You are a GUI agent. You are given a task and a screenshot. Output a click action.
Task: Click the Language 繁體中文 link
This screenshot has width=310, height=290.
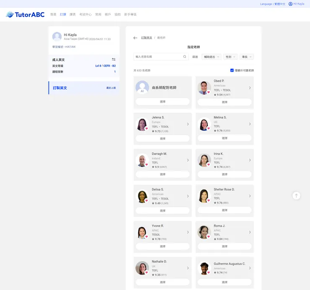(273, 4)
